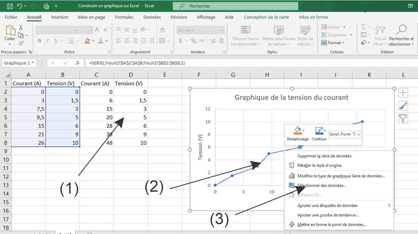Open the Série1 Point chart element dropdown
This screenshot has height=234, width=418.
pos(345,134)
